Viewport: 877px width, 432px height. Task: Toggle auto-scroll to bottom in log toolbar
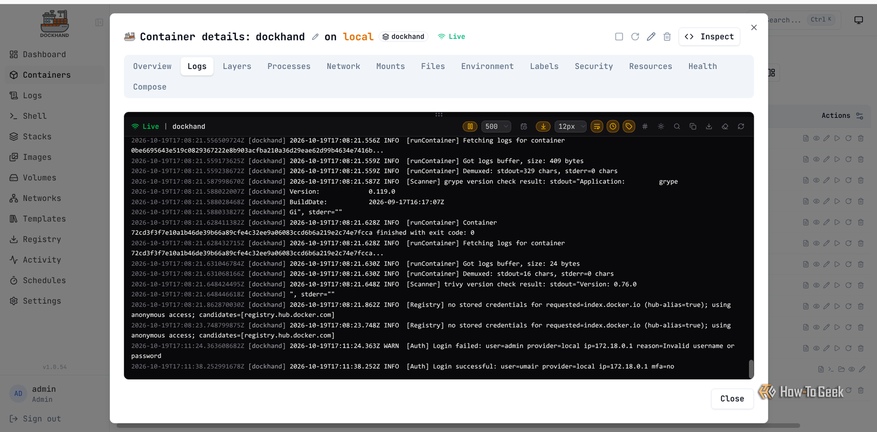click(x=543, y=126)
